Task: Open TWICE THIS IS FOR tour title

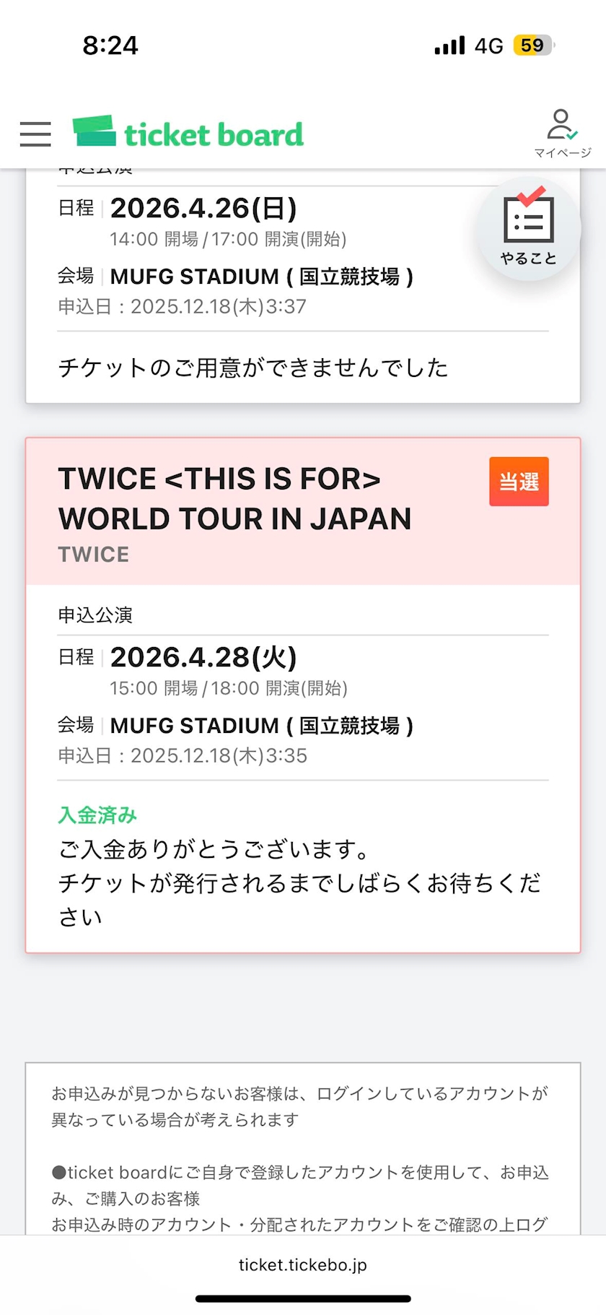Action: [234, 498]
